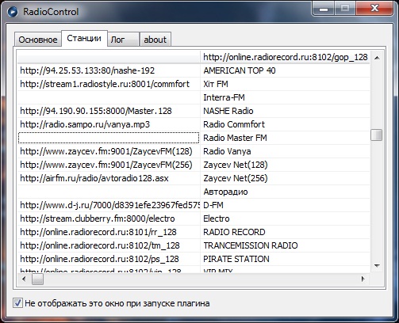Select URL stream.clubberry.fm:8000/electro
Image resolution: width=399 pixels, height=323 pixels.
point(109,218)
